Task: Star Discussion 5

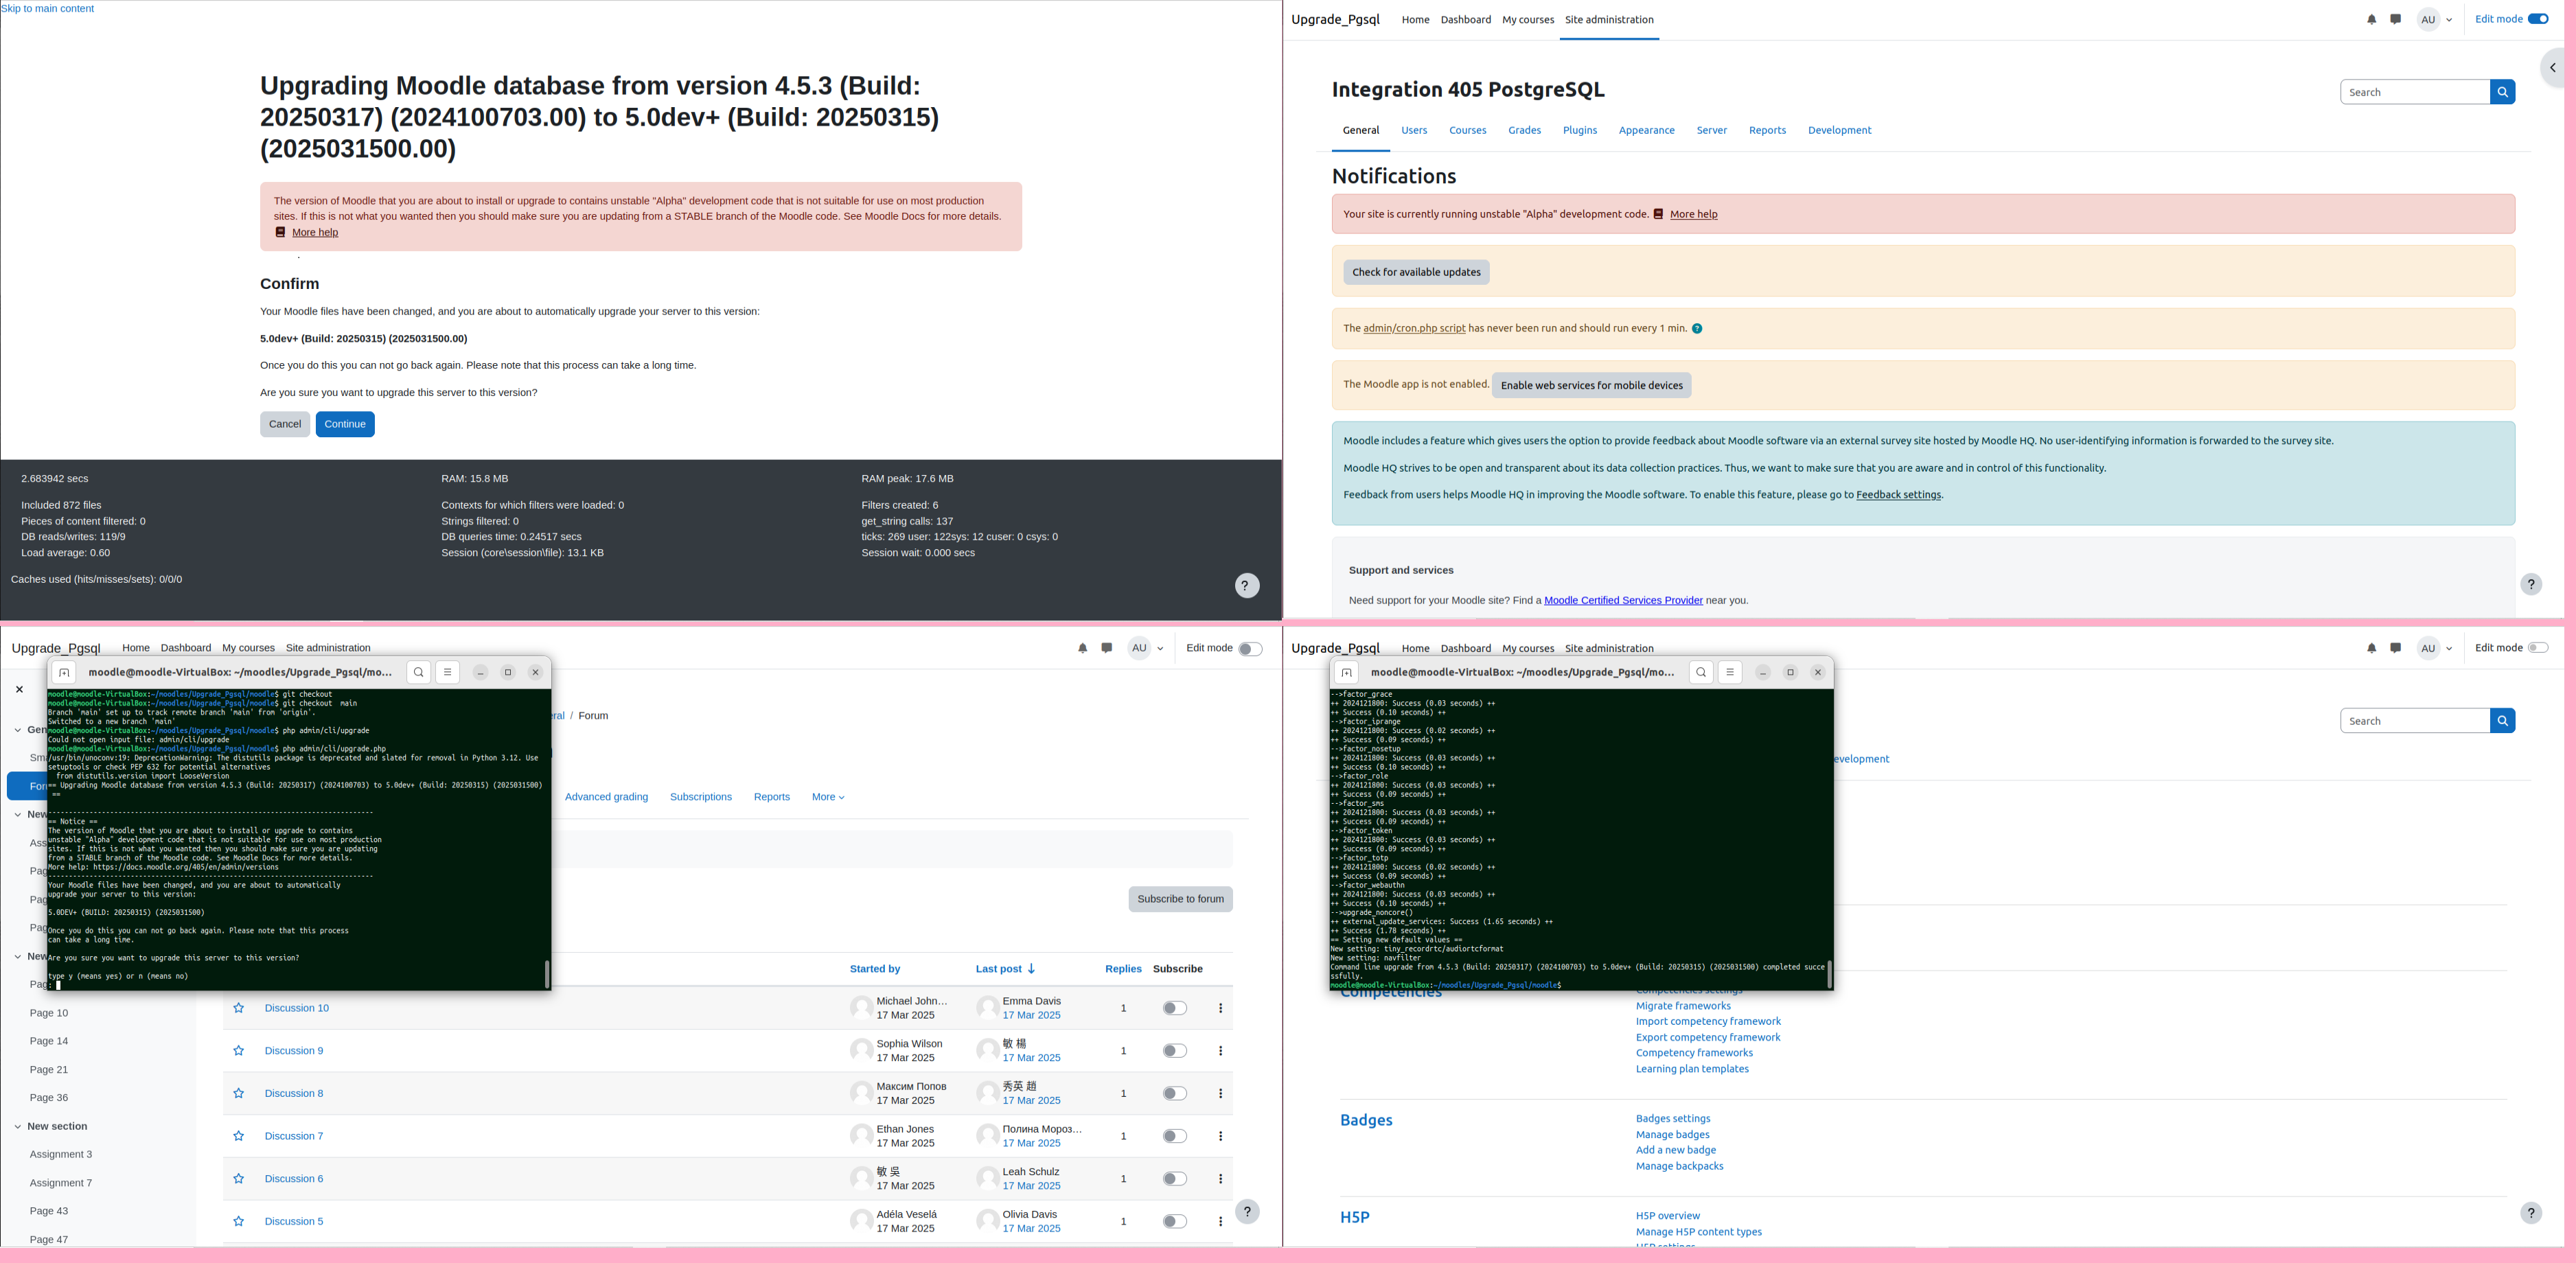Action: pyautogui.click(x=238, y=1221)
